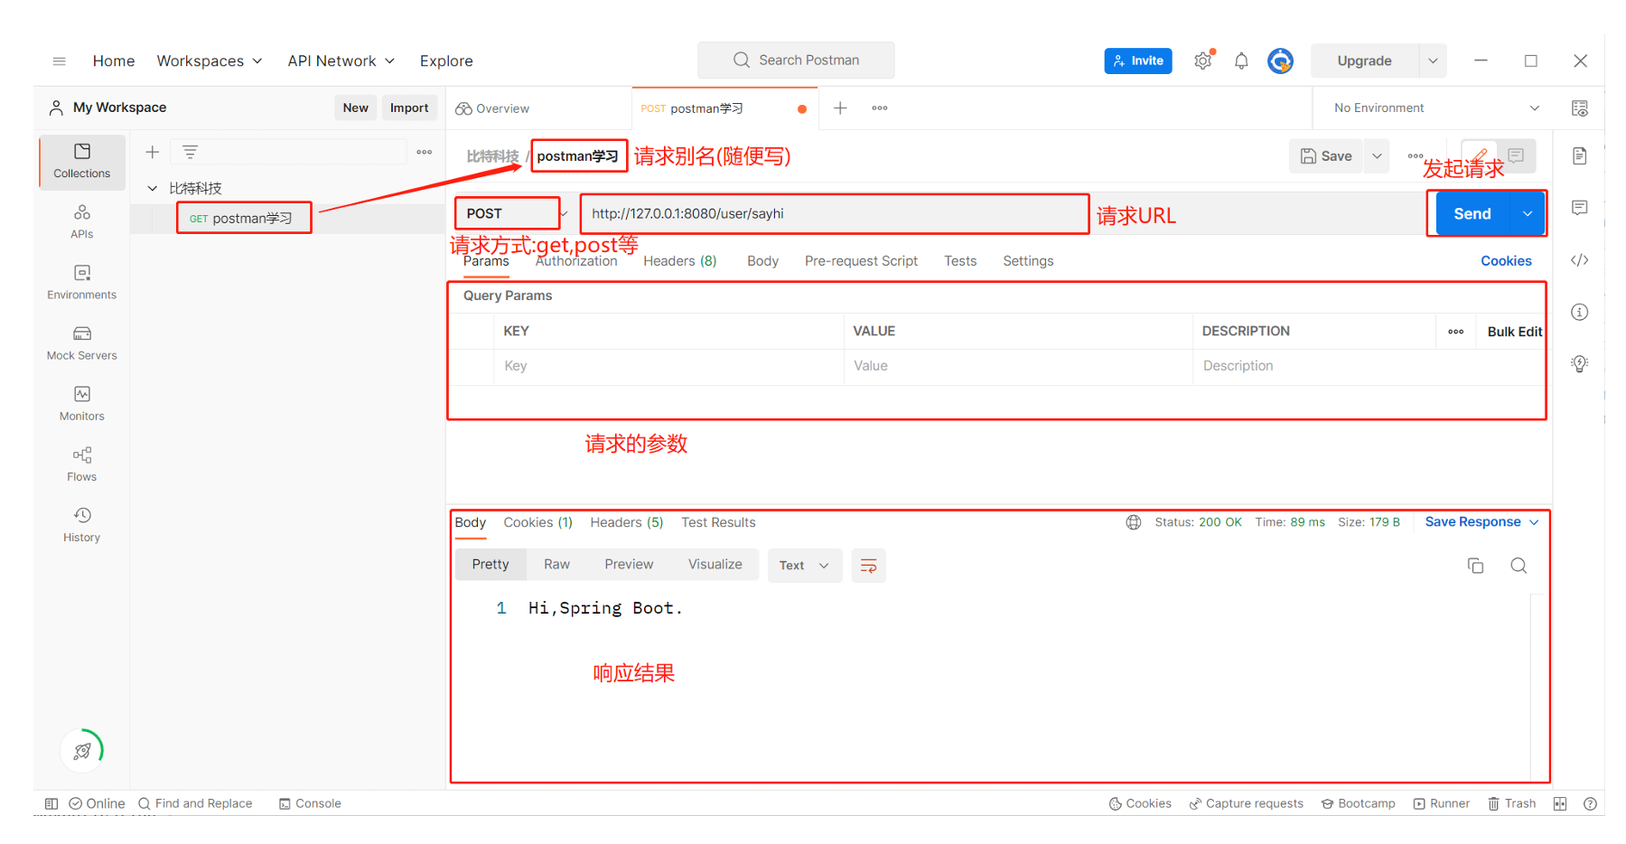Create a new collection with plus icon
1626x844 pixels.
(153, 152)
